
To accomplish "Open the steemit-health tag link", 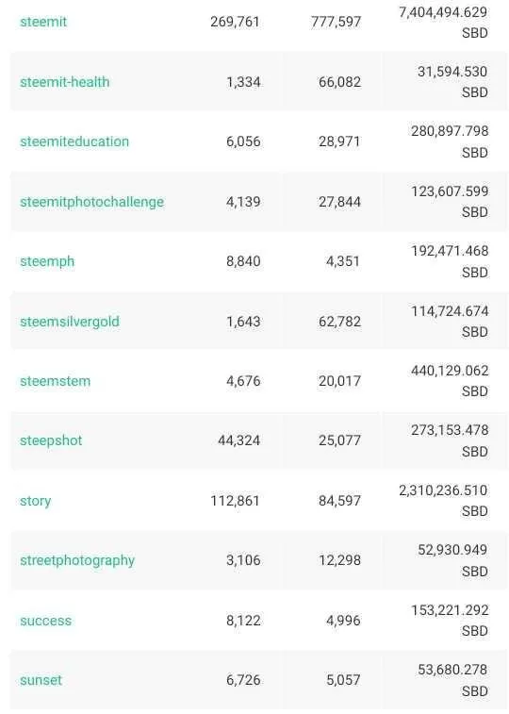I will [65, 82].
